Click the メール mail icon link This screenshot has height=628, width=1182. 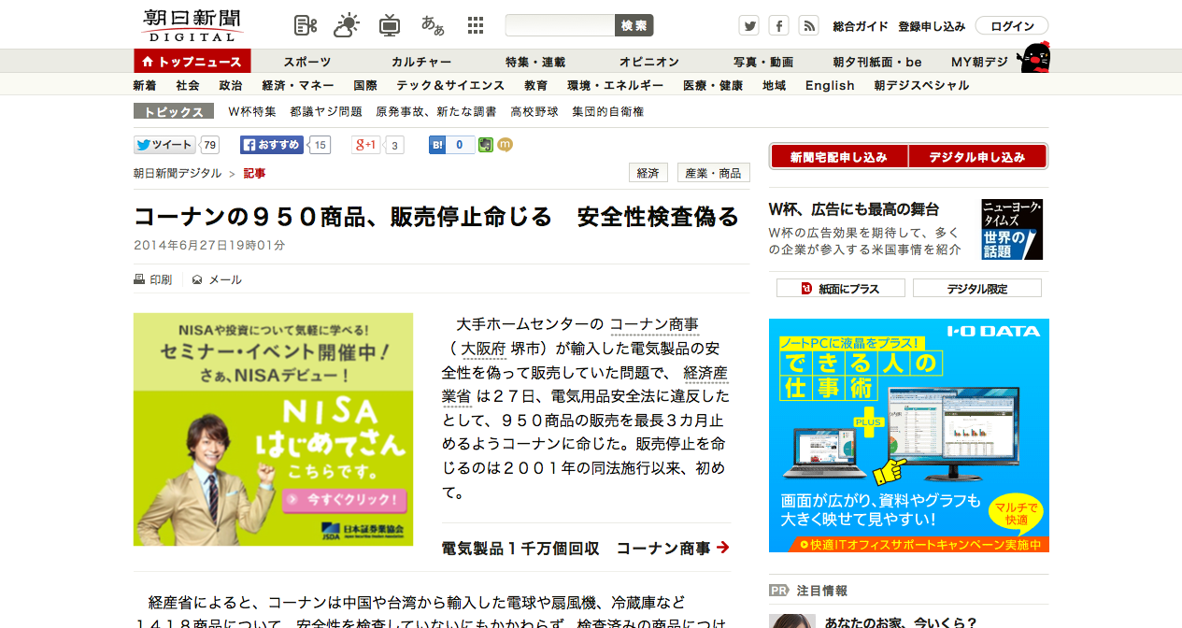coord(217,279)
